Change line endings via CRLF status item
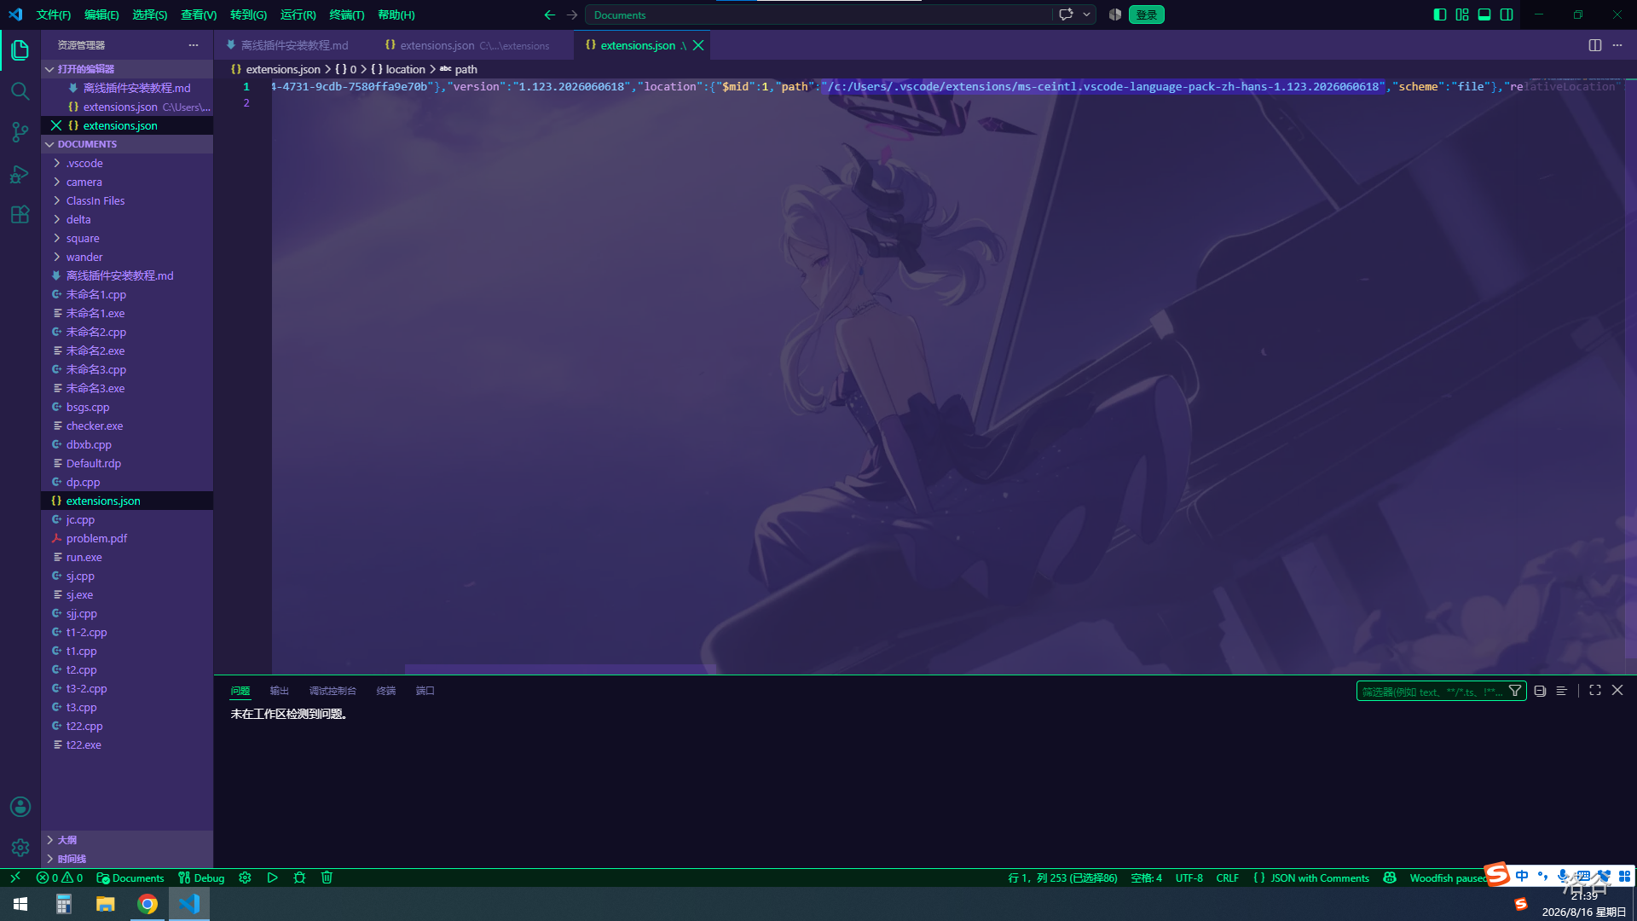Viewport: 1637px width, 921px height. pyautogui.click(x=1227, y=878)
